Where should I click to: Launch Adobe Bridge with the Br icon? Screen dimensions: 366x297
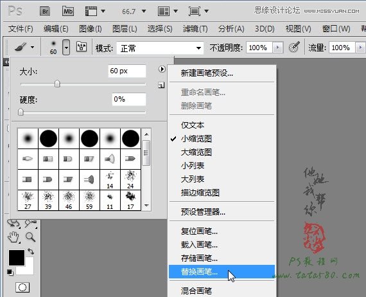pos(45,11)
